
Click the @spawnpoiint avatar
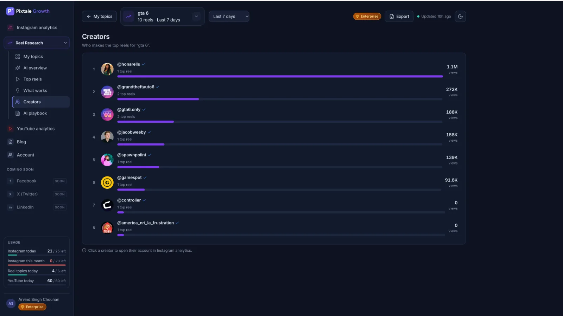click(107, 160)
